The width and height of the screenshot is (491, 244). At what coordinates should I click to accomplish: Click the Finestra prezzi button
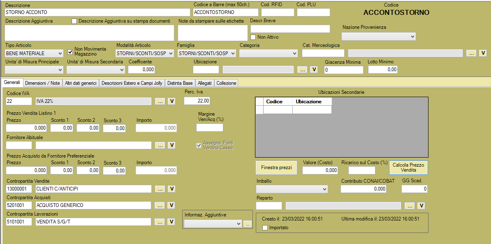pyautogui.click(x=276, y=167)
